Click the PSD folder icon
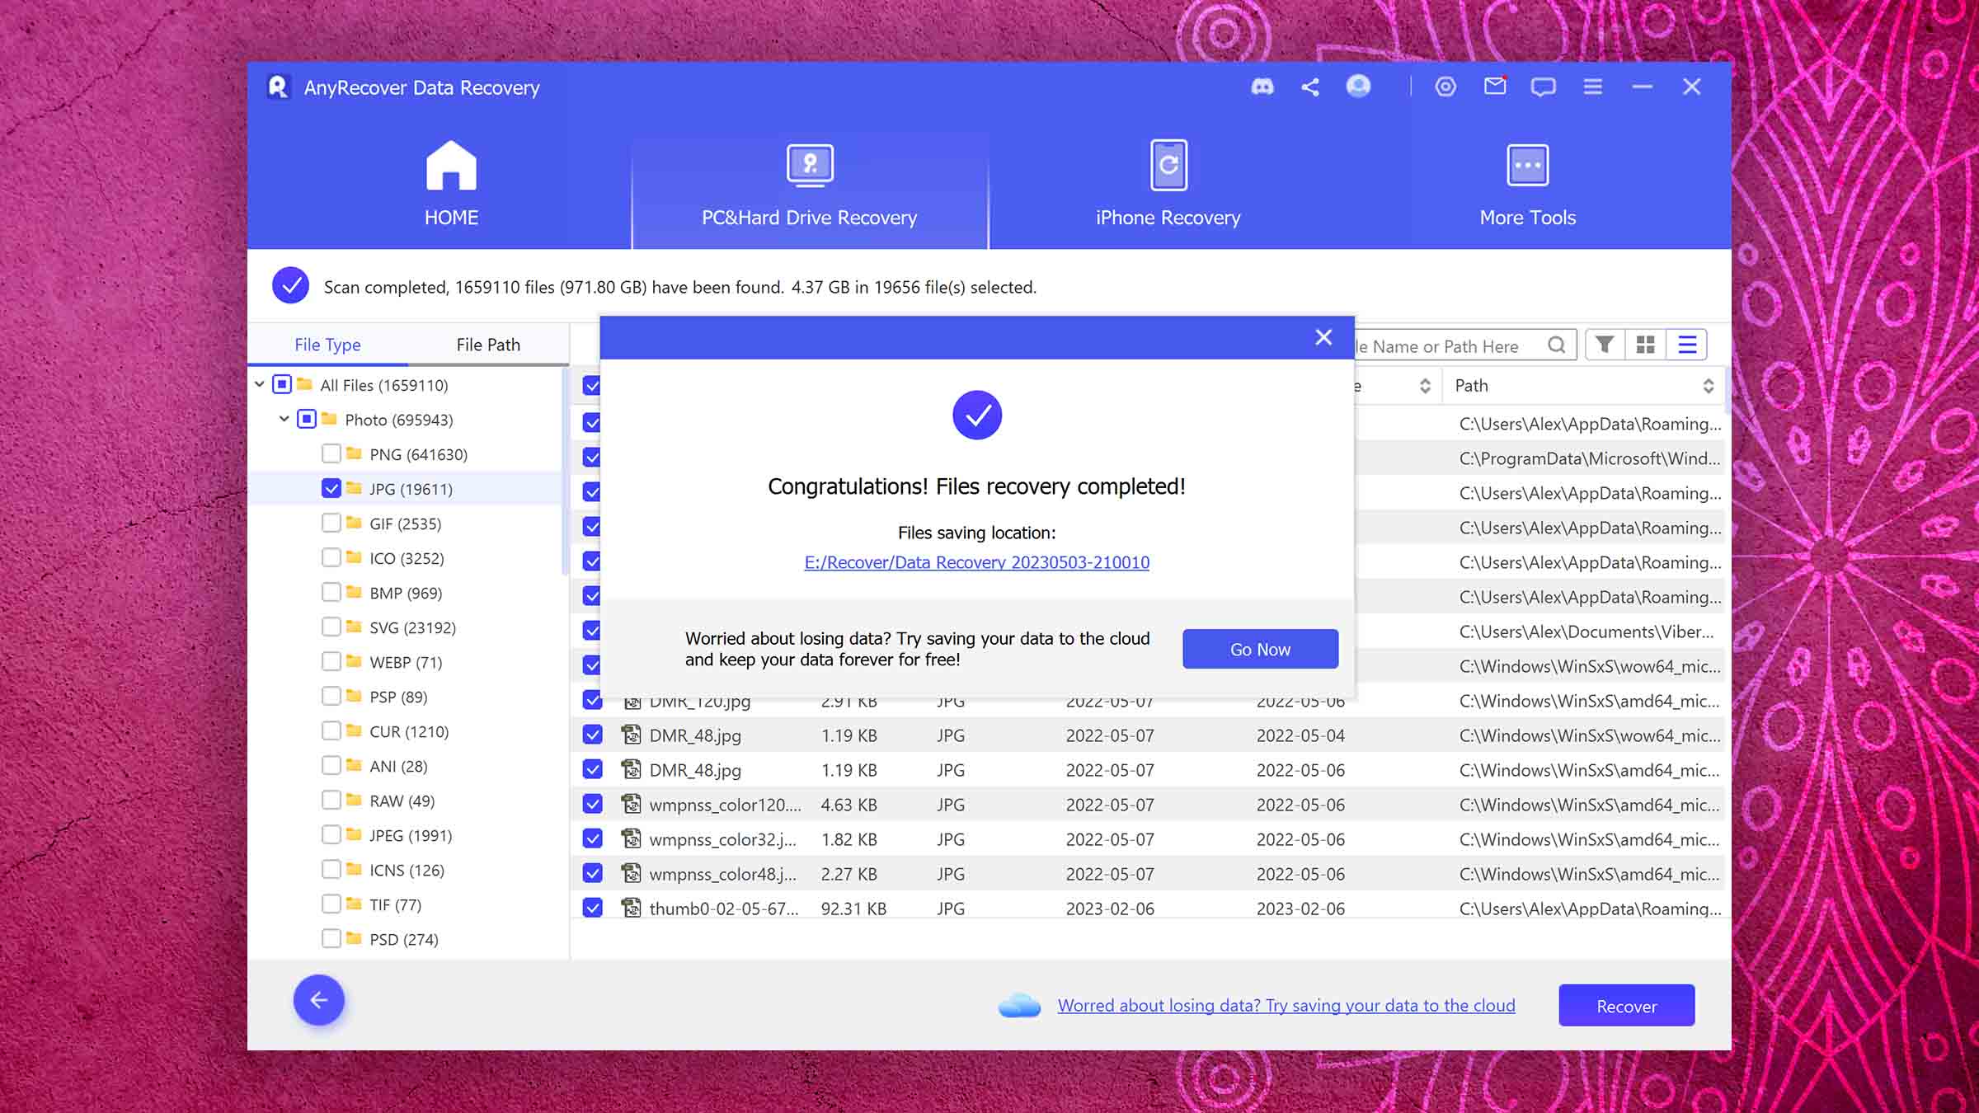The width and height of the screenshot is (1979, 1113). tap(355, 938)
